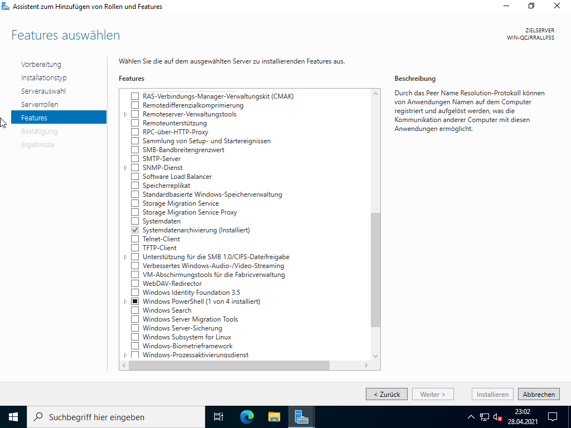Screen dimensions: 571x428
Task: Check Windows Search feature box
Action: coord(135,310)
